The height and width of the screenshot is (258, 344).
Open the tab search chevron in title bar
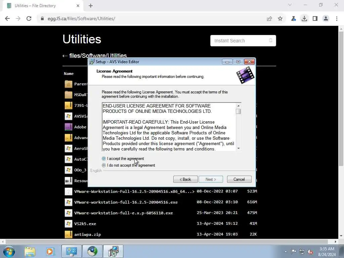(x=290, y=5)
